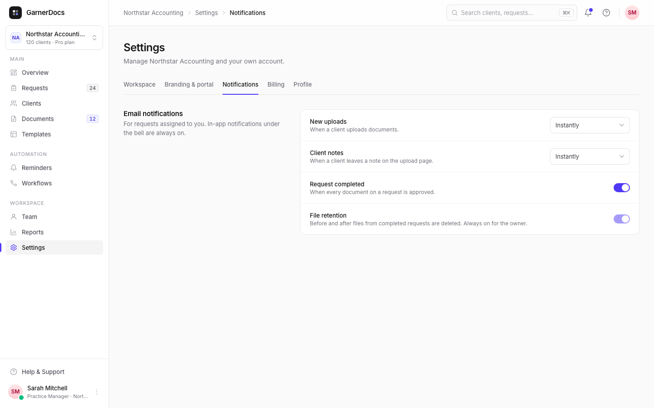Click Help & Support link
The image size is (654, 408).
[54, 372]
